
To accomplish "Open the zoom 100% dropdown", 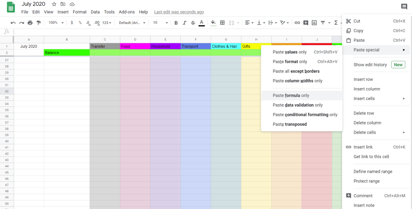I will pyautogui.click(x=55, y=23).
